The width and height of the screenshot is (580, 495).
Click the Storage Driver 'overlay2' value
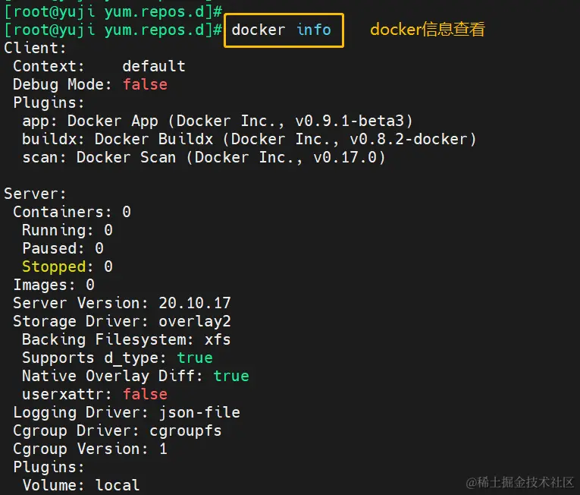point(195,322)
